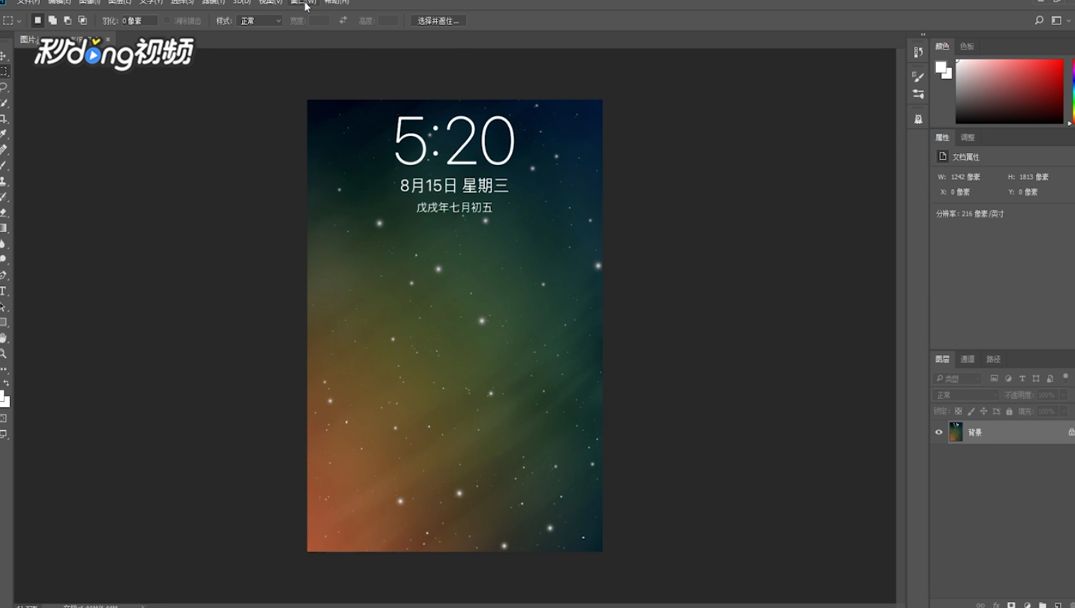Open the layer filter 类型 dropdown
Viewport: 1075px width, 608px height.
pos(958,378)
